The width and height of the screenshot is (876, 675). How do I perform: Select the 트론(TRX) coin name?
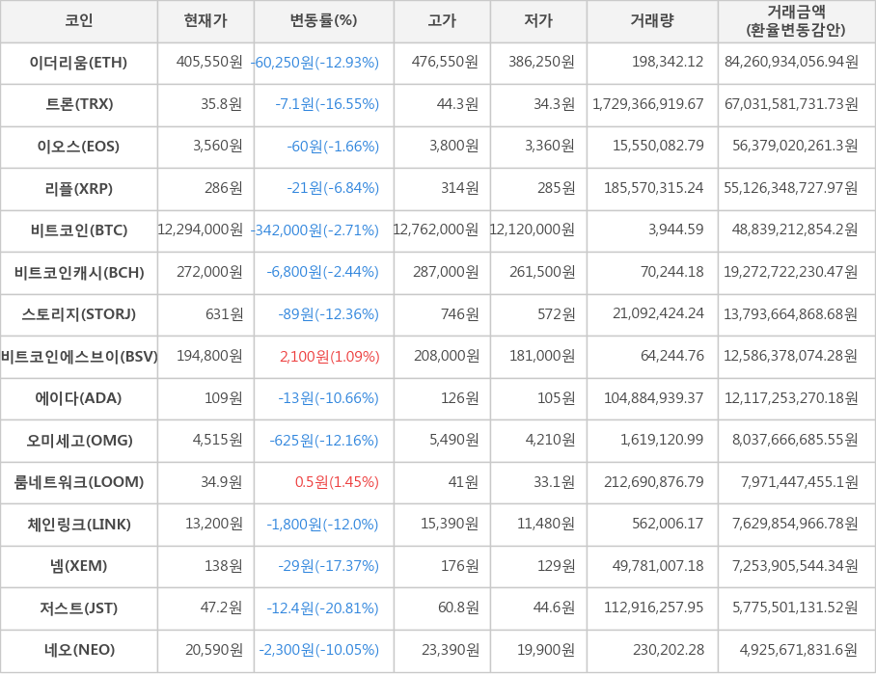(79, 104)
